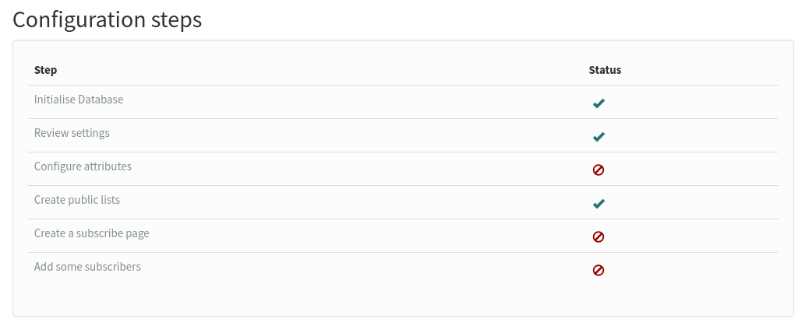Open the Create public lists link
The height and width of the screenshot is (329, 805).
pos(77,200)
